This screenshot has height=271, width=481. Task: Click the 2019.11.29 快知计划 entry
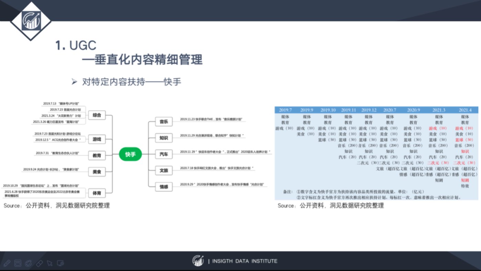(212, 135)
